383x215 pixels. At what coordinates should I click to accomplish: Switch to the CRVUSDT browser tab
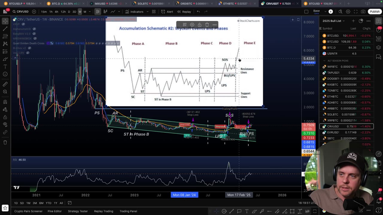click(x=278, y=4)
